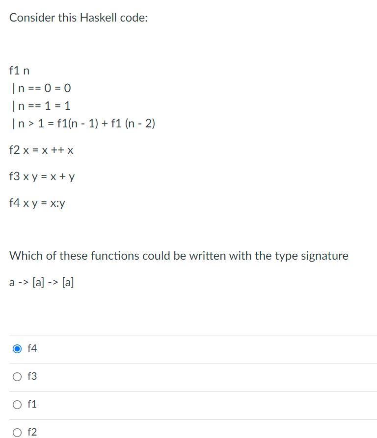Choose the f1 radio option
This screenshot has height=438, width=377.
click(17, 405)
